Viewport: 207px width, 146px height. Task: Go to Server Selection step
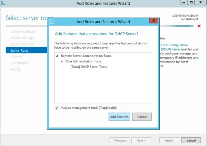tap(22, 44)
